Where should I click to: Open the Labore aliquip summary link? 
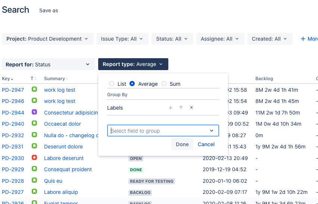[x=61, y=192]
